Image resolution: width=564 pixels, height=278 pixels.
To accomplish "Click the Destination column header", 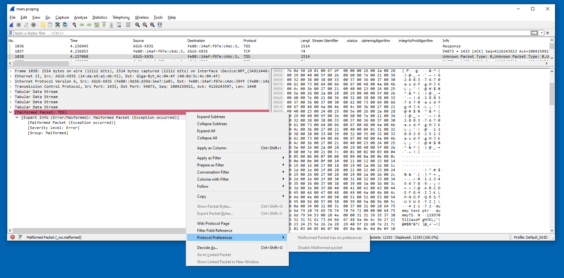I will point(214,41).
